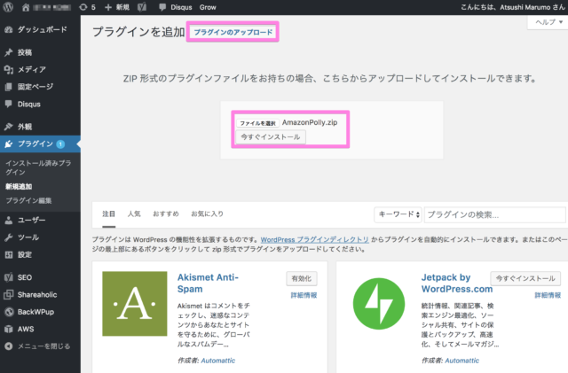Click the BackWPup sidebar icon
The image size is (568, 373).
click(9, 312)
